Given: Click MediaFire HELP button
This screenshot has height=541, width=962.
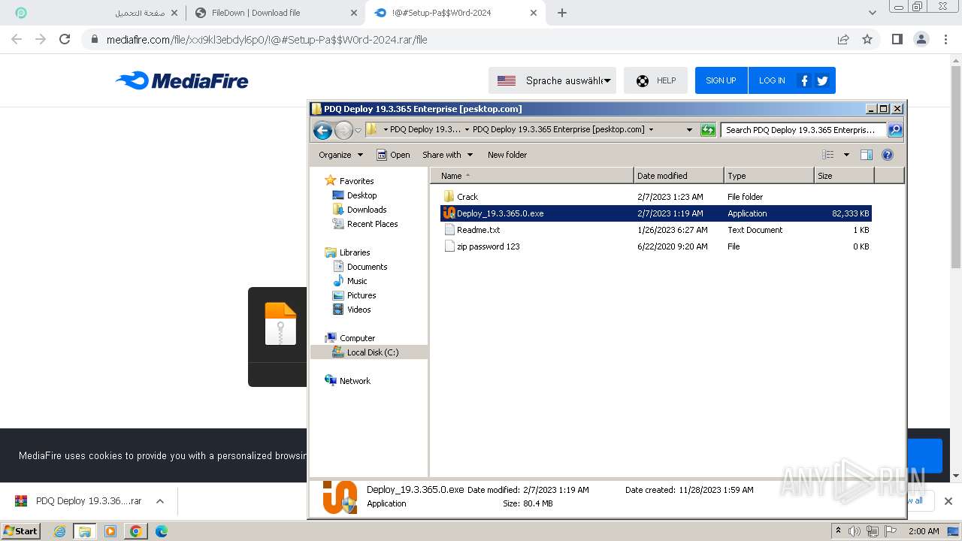Looking at the screenshot, I should (x=655, y=80).
